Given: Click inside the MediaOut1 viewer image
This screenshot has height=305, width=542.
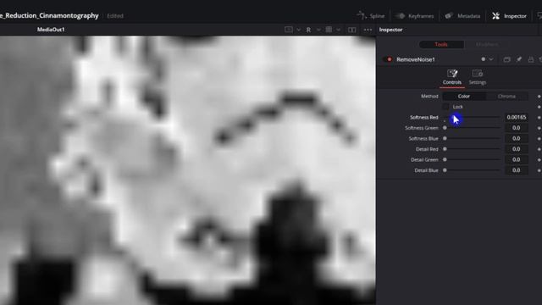Looking at the screenshot, I should pos(188,170).
